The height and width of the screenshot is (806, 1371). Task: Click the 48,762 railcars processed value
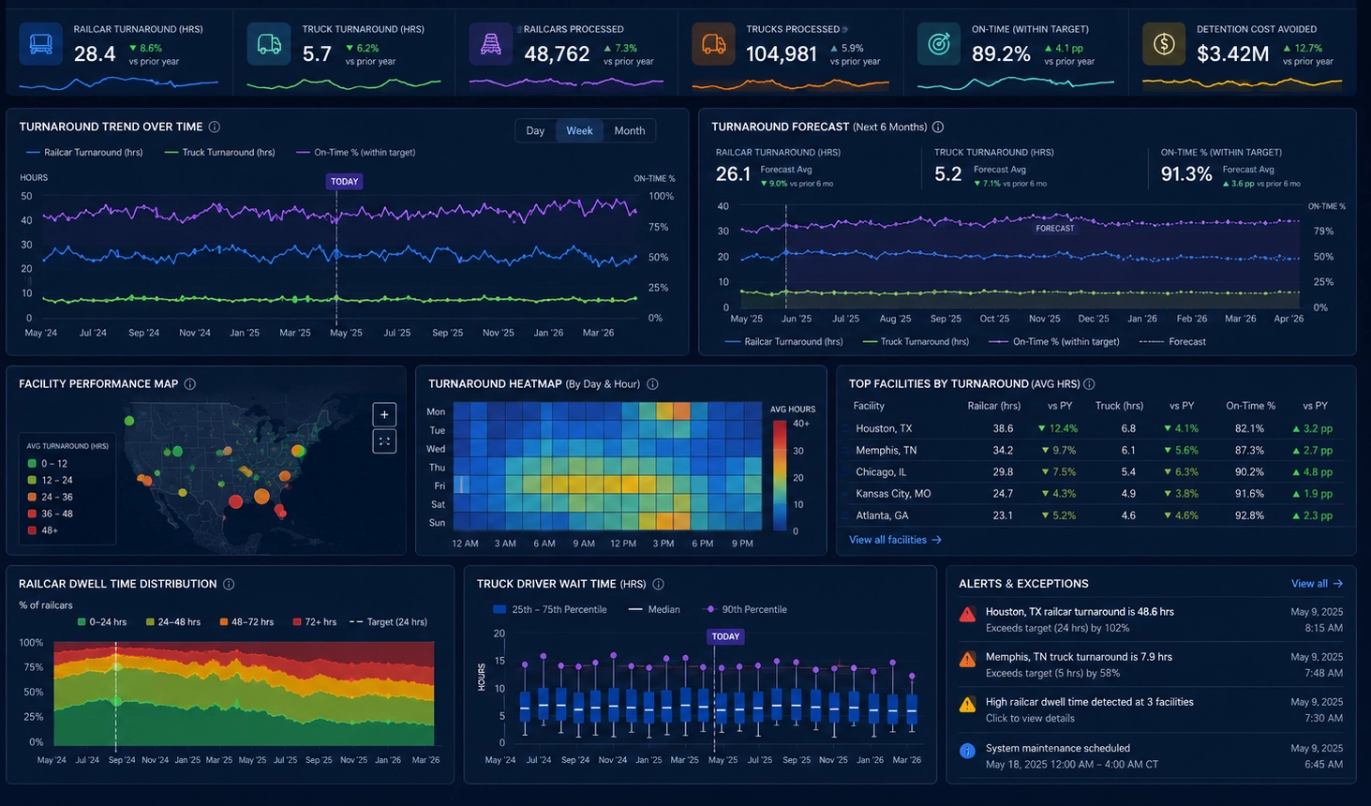coord(557,54)
